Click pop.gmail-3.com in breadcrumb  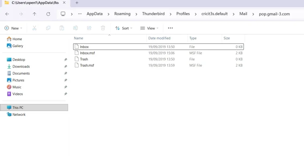coord(274,14)
